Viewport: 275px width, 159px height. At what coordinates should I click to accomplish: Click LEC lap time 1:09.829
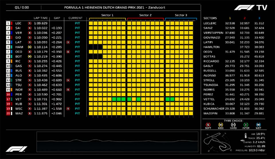[41, 23]
